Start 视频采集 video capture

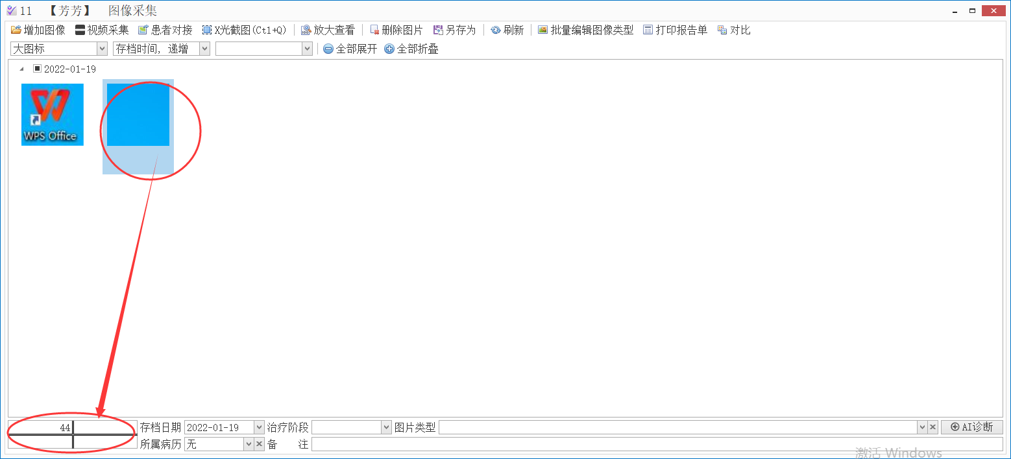click(102, 30)
